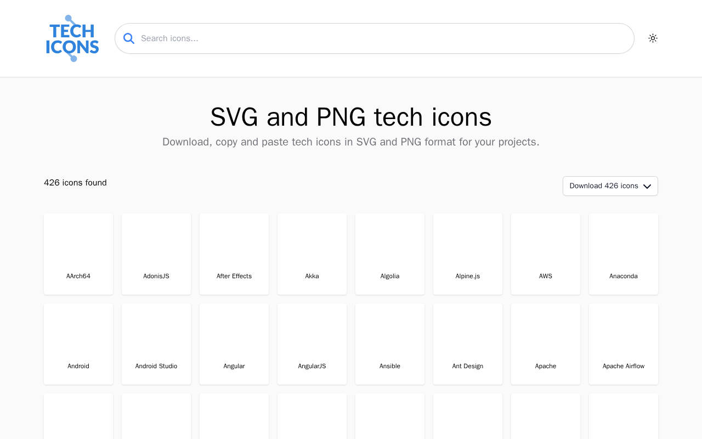Viewport: 702px width, 439px height.
Task: Open the AngularJS icon card
Action: pos(312,344)
